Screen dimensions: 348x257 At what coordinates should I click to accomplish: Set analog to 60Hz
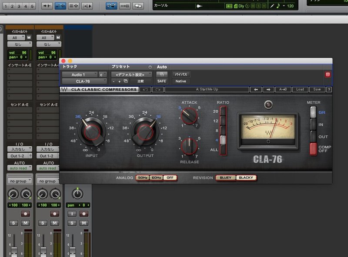(x=156, y=178)
